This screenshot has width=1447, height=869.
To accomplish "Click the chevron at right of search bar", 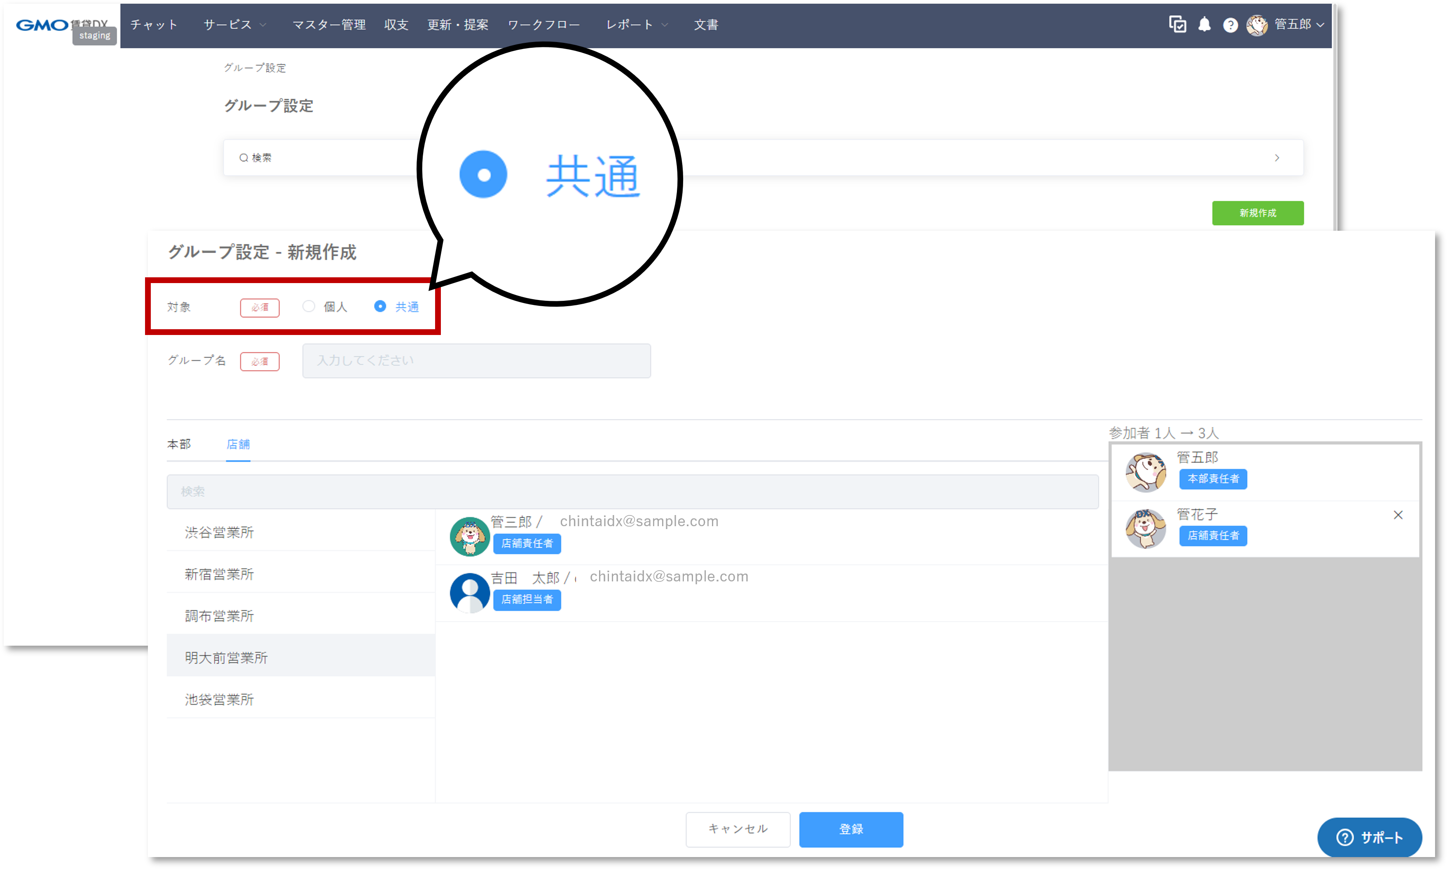I will pyautogui.click(x=1277, y=157).
